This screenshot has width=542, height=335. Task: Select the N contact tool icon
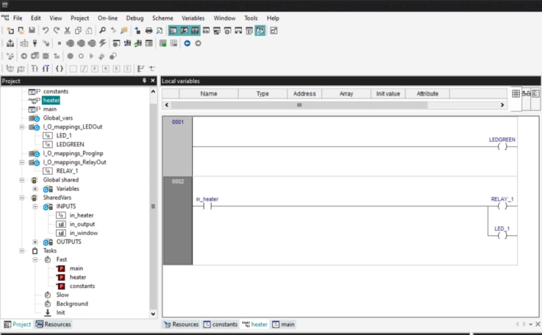click(105, 69)
